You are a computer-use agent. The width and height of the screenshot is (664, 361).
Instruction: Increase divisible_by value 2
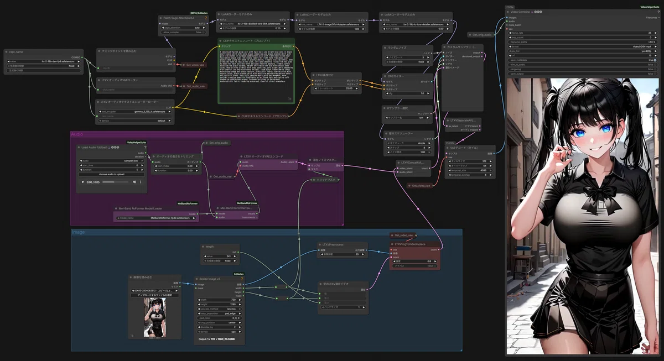click(x=240, y=327)
